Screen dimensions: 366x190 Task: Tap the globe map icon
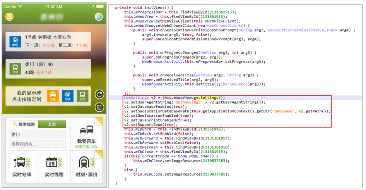(x=99, y=17)
